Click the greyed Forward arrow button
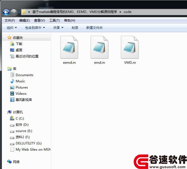Viewport: 187px width, 169px height. 14,12
